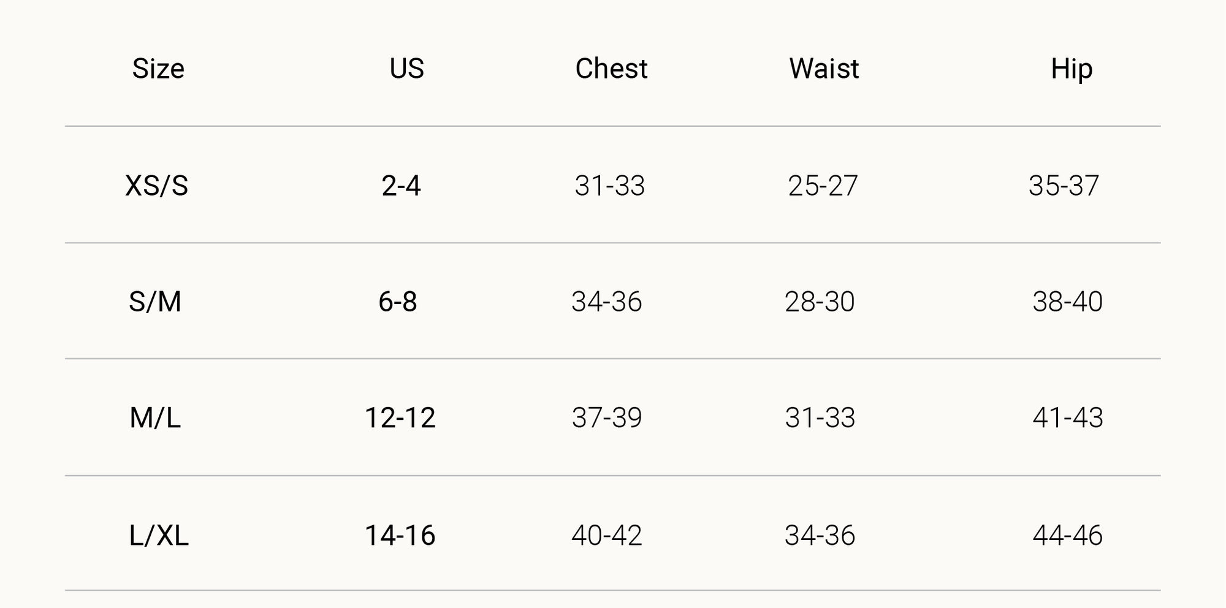Click the US column header

click(x=406, y=69)
